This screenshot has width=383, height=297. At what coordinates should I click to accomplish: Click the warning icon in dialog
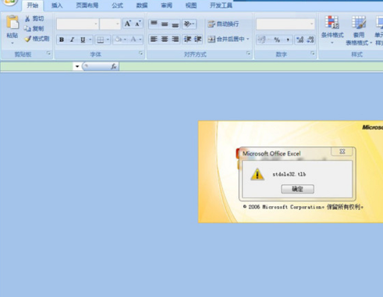tap(257, 174)
